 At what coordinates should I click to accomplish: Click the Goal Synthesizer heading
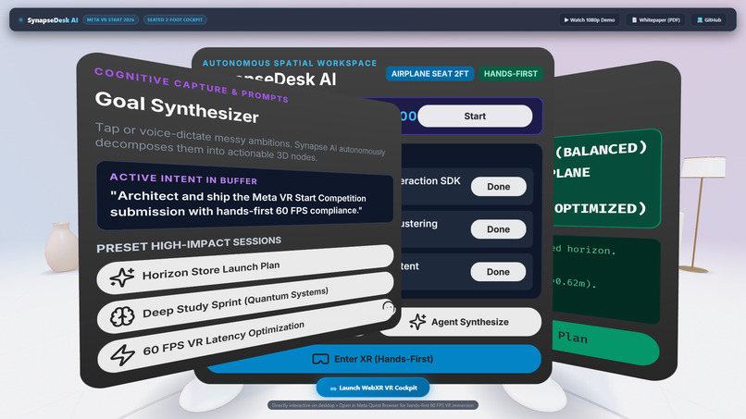click(177, 108)
